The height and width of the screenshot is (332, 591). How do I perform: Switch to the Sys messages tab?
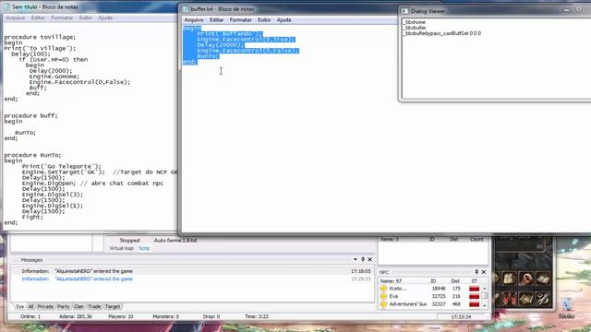[19, 307]
